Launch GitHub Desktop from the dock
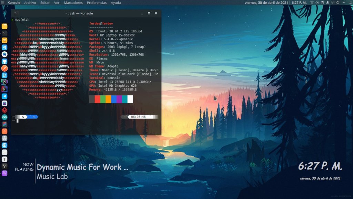Image resolution: width=353 pixels, height=199 pixels. [4, 61]
